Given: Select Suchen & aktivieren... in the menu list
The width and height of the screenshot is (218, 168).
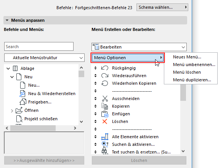Looking at the screenshot, I should 133,144.
